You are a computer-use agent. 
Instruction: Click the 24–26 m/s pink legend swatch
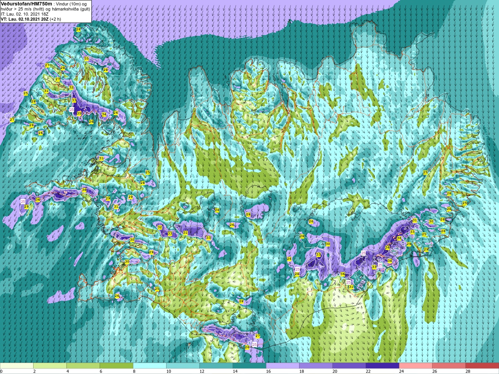416,366
